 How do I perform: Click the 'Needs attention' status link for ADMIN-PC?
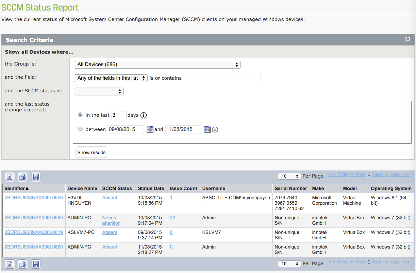click(110, 220)
